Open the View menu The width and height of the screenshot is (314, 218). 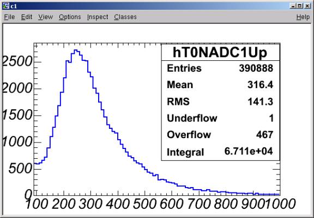[45, 17]
